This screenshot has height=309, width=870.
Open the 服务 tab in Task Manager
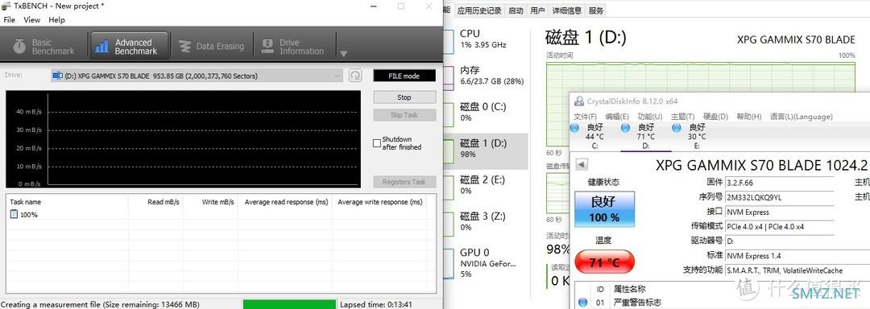(596, 10)
